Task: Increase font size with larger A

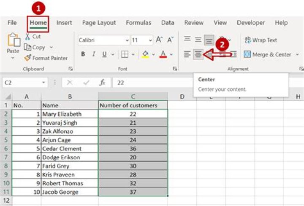Action: tap(159, 40)
